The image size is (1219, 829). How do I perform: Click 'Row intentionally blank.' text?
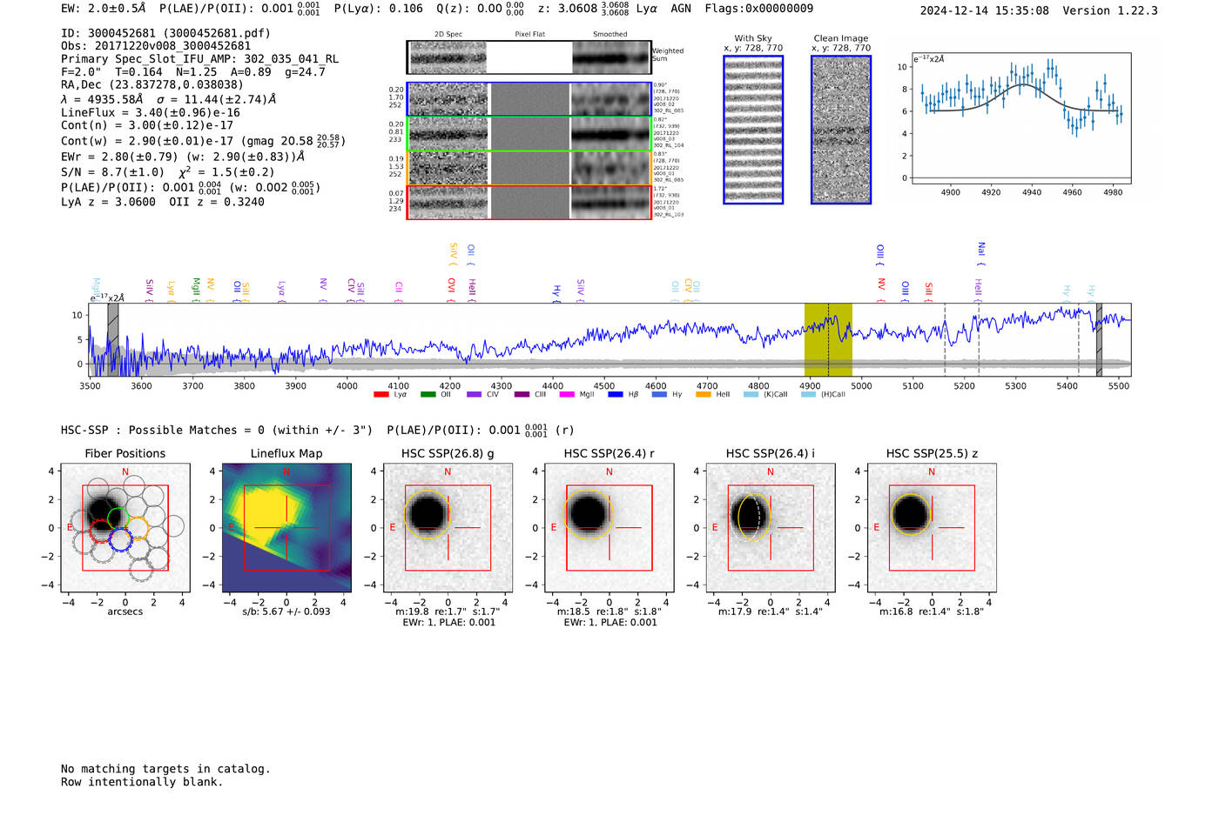pyautogui.click(x=142, y=782)
